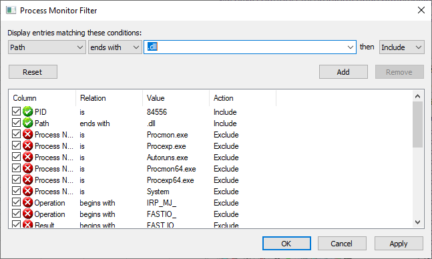
Task: Click the red exclude icon for Procexp.exe
Action: click(28, 146)
